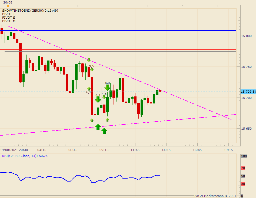Click the current price tag 15 709,51
The height and width of the screenshot is (198, 256).
248,92
